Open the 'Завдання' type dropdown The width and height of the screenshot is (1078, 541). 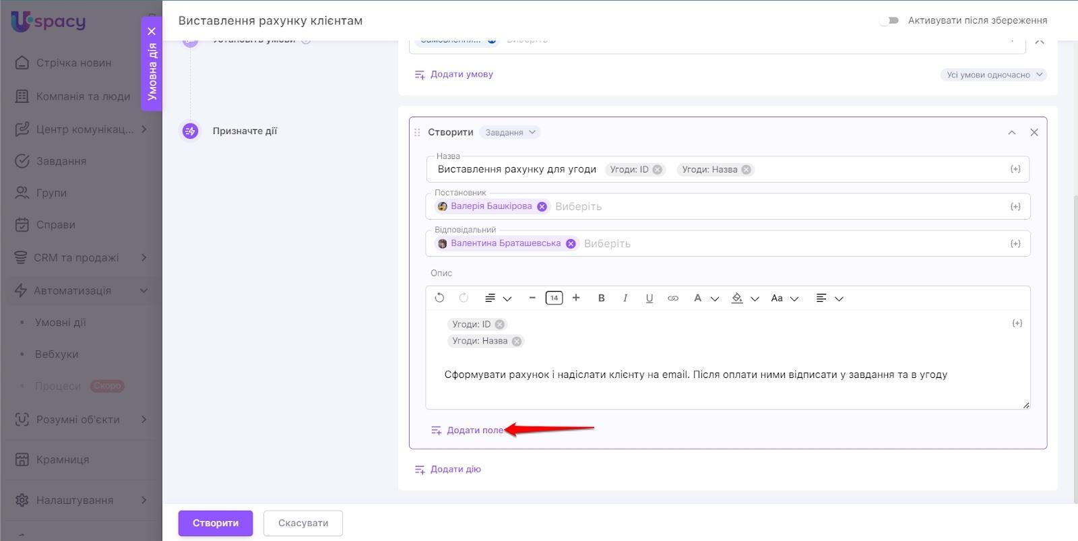coord(511,133)
